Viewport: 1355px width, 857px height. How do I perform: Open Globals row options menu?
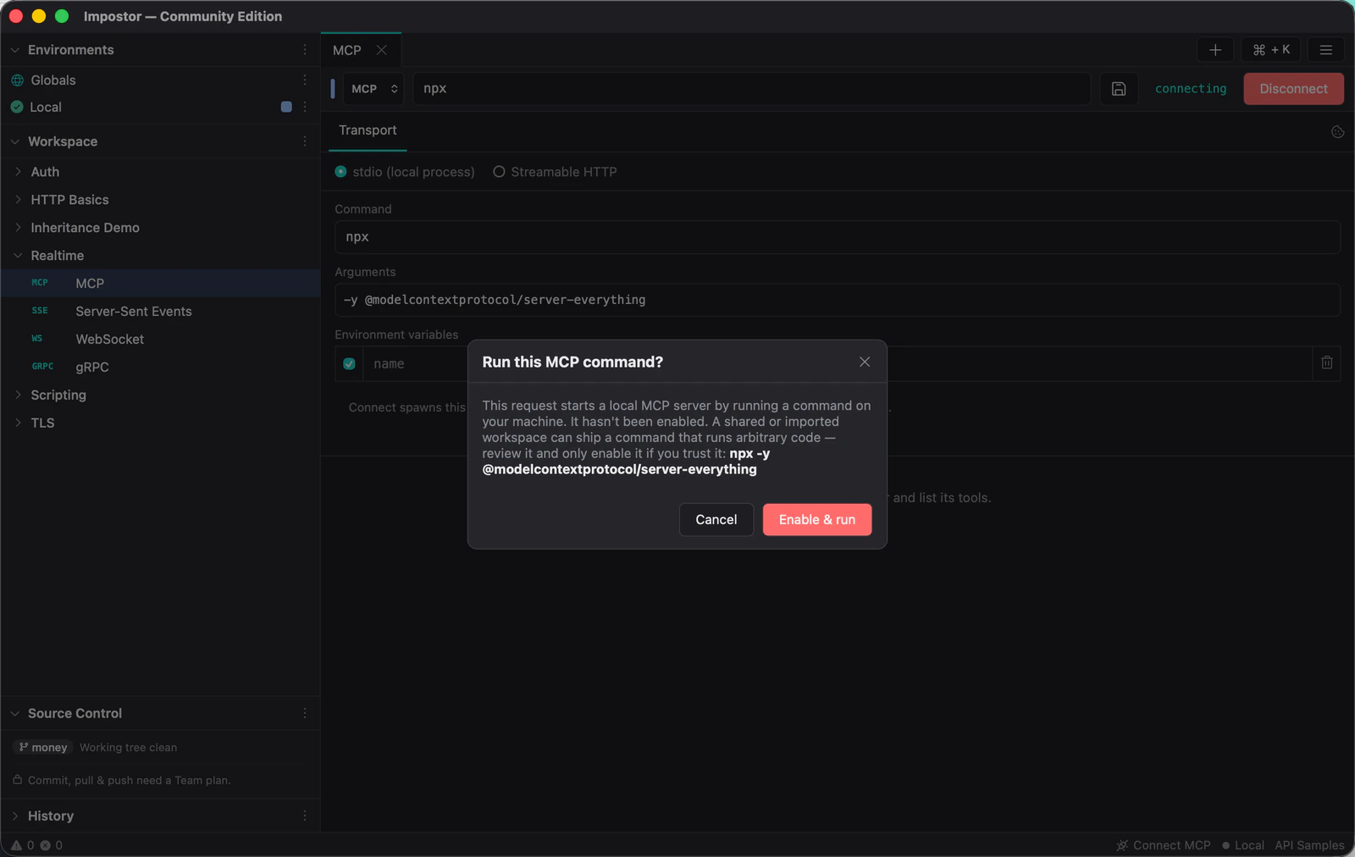pos(305,80)
